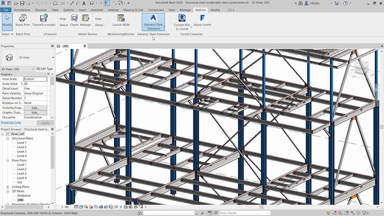384x216 pixels.
Task: Click Print icon in quick access toolbar
Action: pos(55,3)
